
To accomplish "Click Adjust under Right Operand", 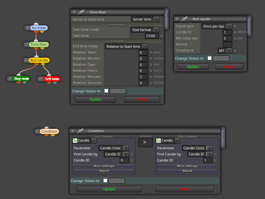I will point(187,171).
